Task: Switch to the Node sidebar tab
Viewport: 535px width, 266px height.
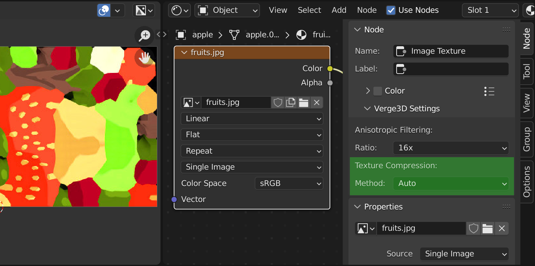Action: tap(527, 38)
